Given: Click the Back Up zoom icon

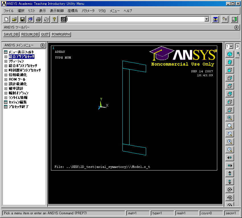Looking at the screenshot, I should point(230,133).
